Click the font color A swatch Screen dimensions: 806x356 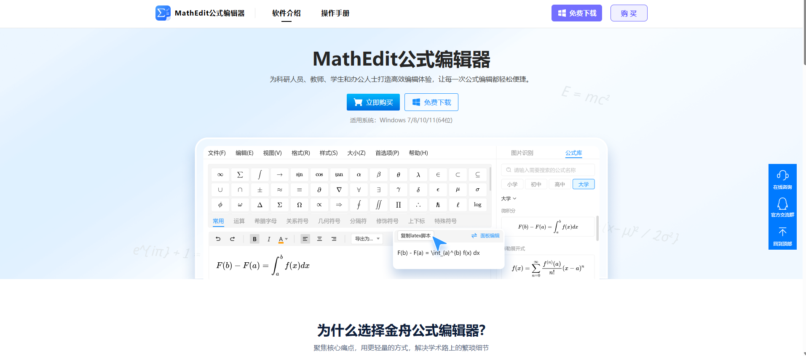tap(281, 239)
